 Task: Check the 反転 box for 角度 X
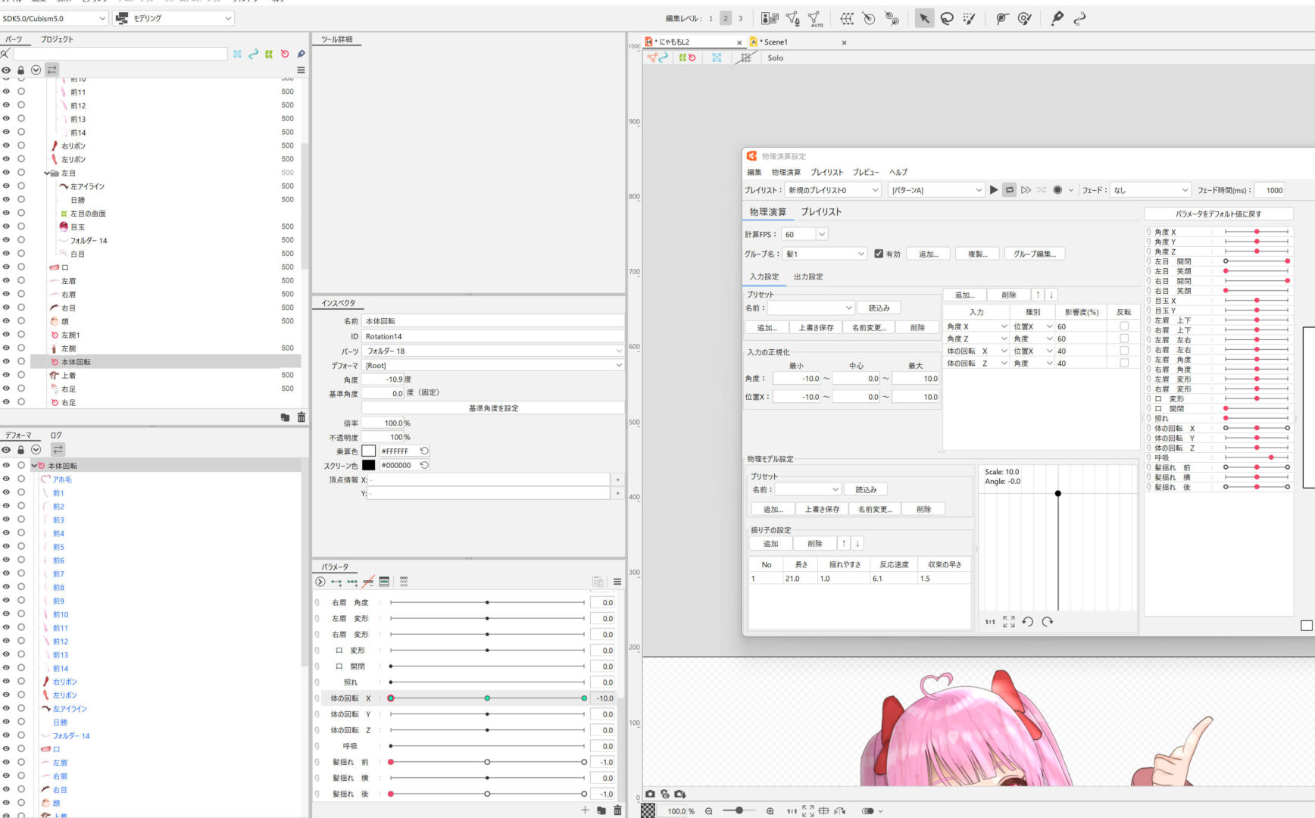coord(1124,326)
